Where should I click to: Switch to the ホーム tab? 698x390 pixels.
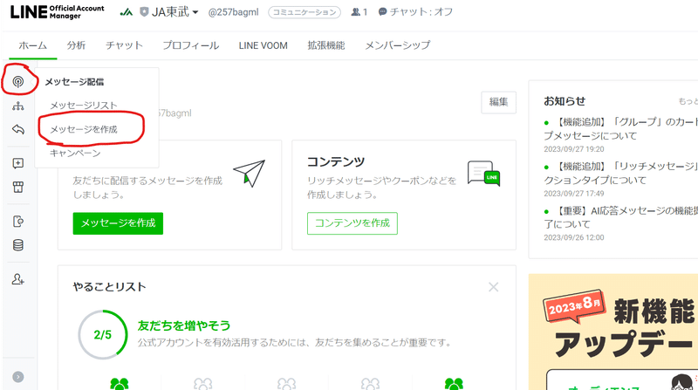click(32, 45)
